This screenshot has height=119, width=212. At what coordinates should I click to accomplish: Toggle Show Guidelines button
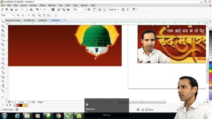click(104, 10)
